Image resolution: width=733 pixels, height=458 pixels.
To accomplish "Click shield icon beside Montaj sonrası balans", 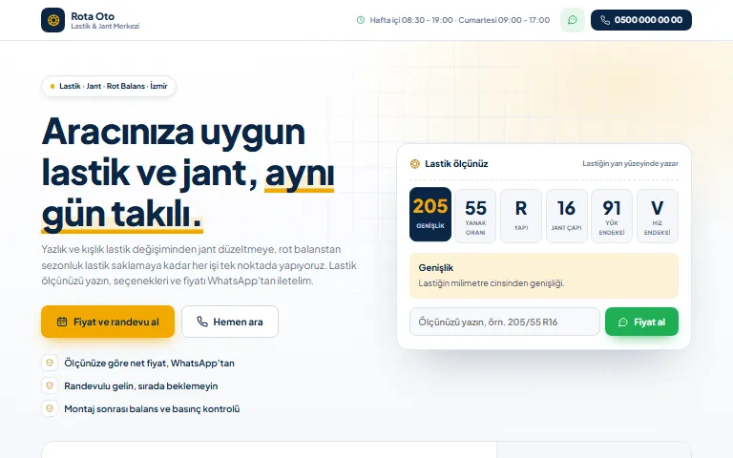I will [x=50, y=408].
